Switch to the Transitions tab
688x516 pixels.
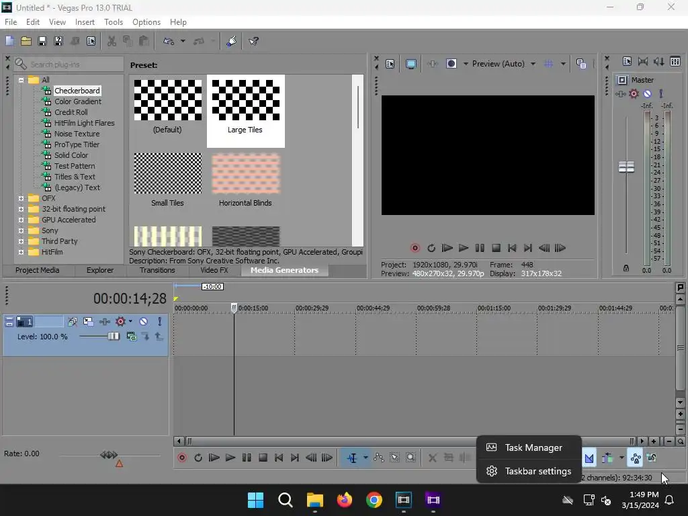[157, 270]
